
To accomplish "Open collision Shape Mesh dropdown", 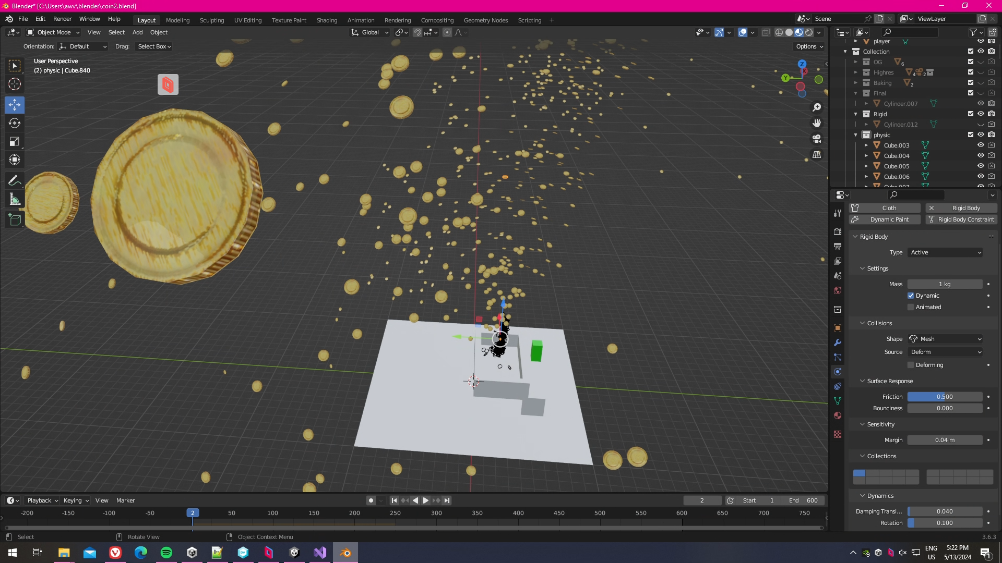I will [946, 339].
